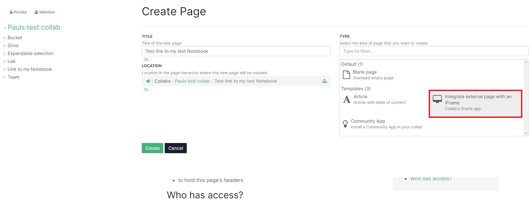Open Drive in the sidebar
Viewport: 532px width, 200px height.
pos(13,46)
